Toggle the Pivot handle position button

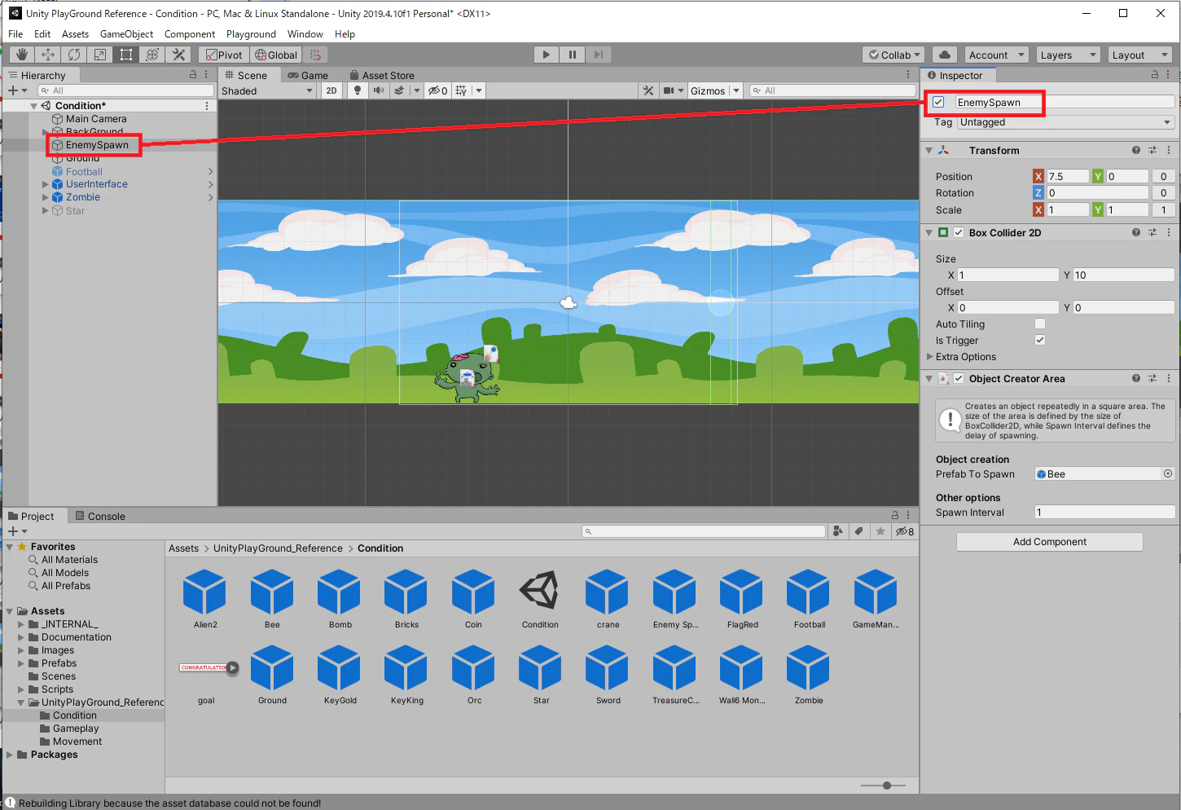pos(224,55)
